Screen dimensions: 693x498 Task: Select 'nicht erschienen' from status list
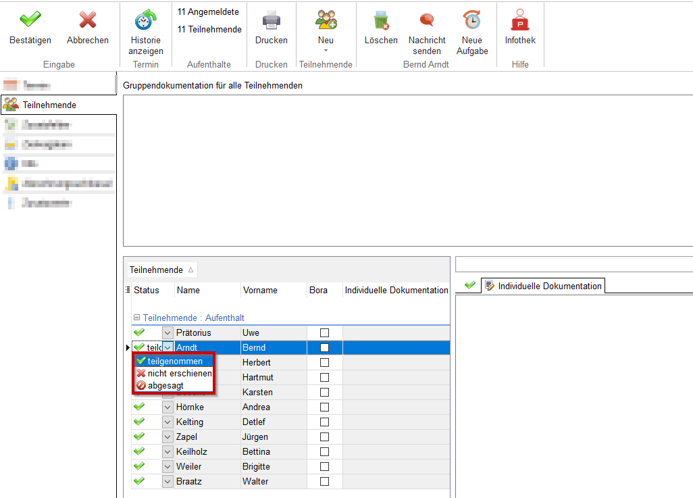tap(179, 373)
